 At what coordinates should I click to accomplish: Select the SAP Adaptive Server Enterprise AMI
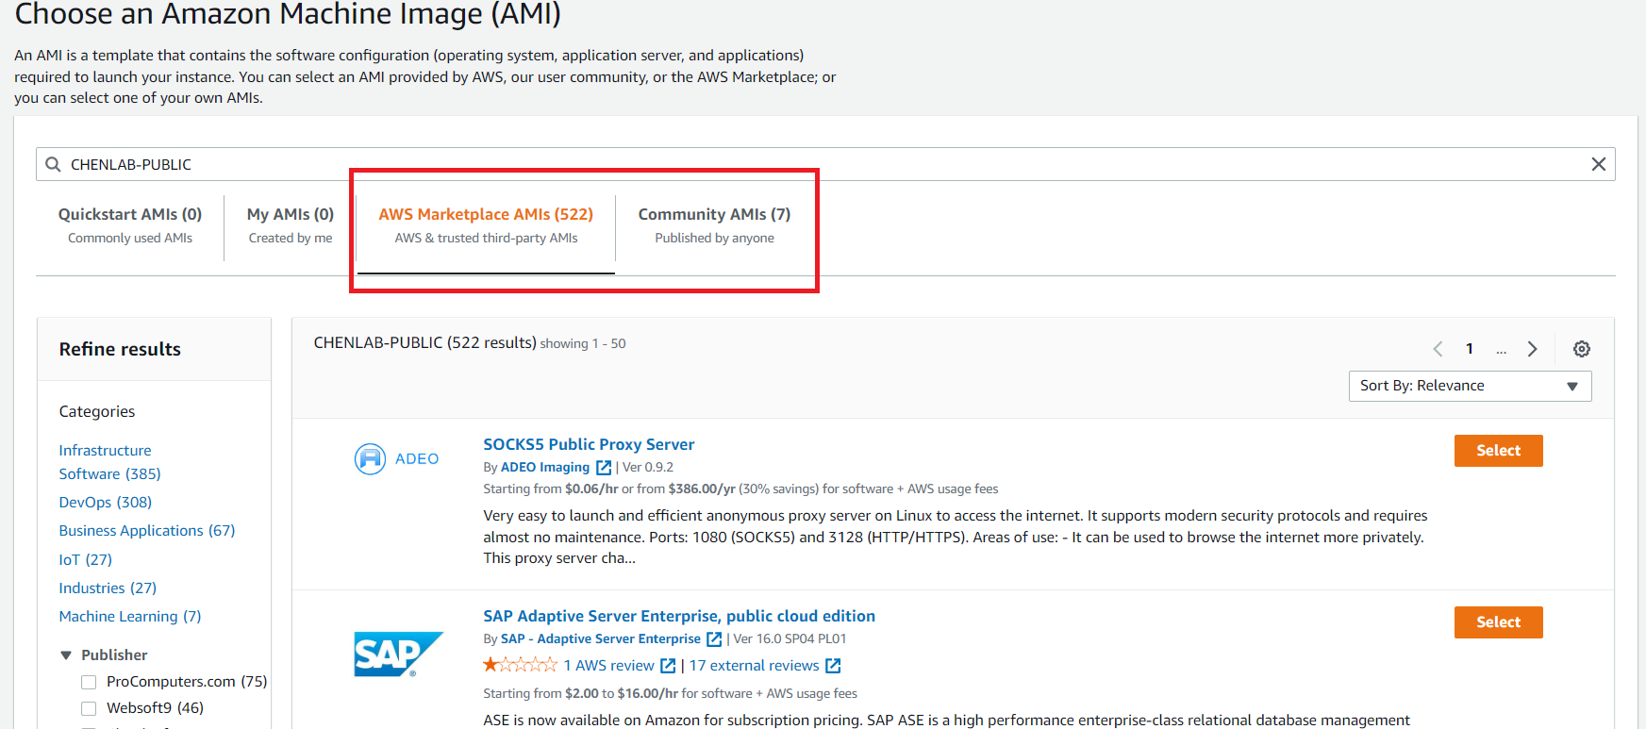[1498, 622]
